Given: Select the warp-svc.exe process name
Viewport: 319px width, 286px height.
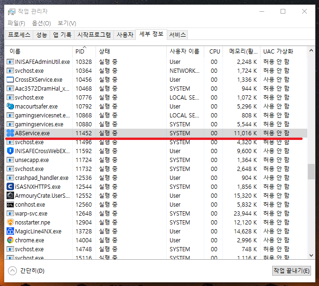Looking at the screenshot, I should pyautogui.click(x=31, y=214).
